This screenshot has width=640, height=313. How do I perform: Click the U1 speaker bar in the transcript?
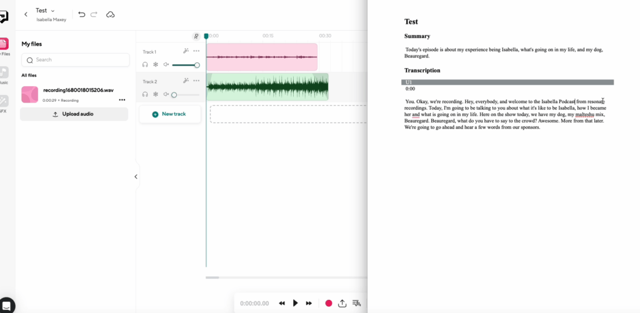pos(507,82)
